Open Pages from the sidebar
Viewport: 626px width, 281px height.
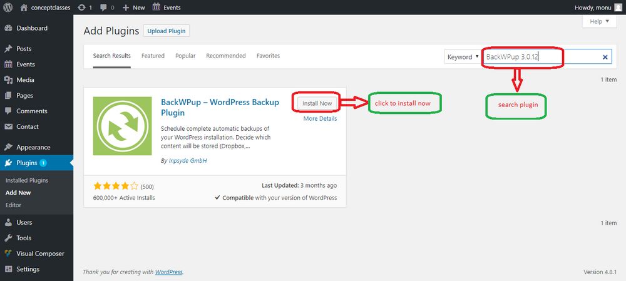25,95
